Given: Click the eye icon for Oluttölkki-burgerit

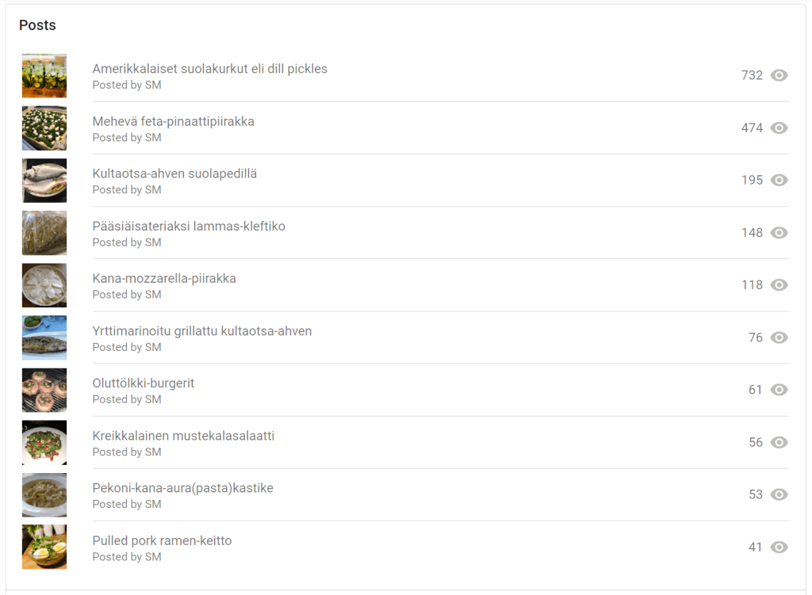Looking at the screenshot, I should pos(779,390).
